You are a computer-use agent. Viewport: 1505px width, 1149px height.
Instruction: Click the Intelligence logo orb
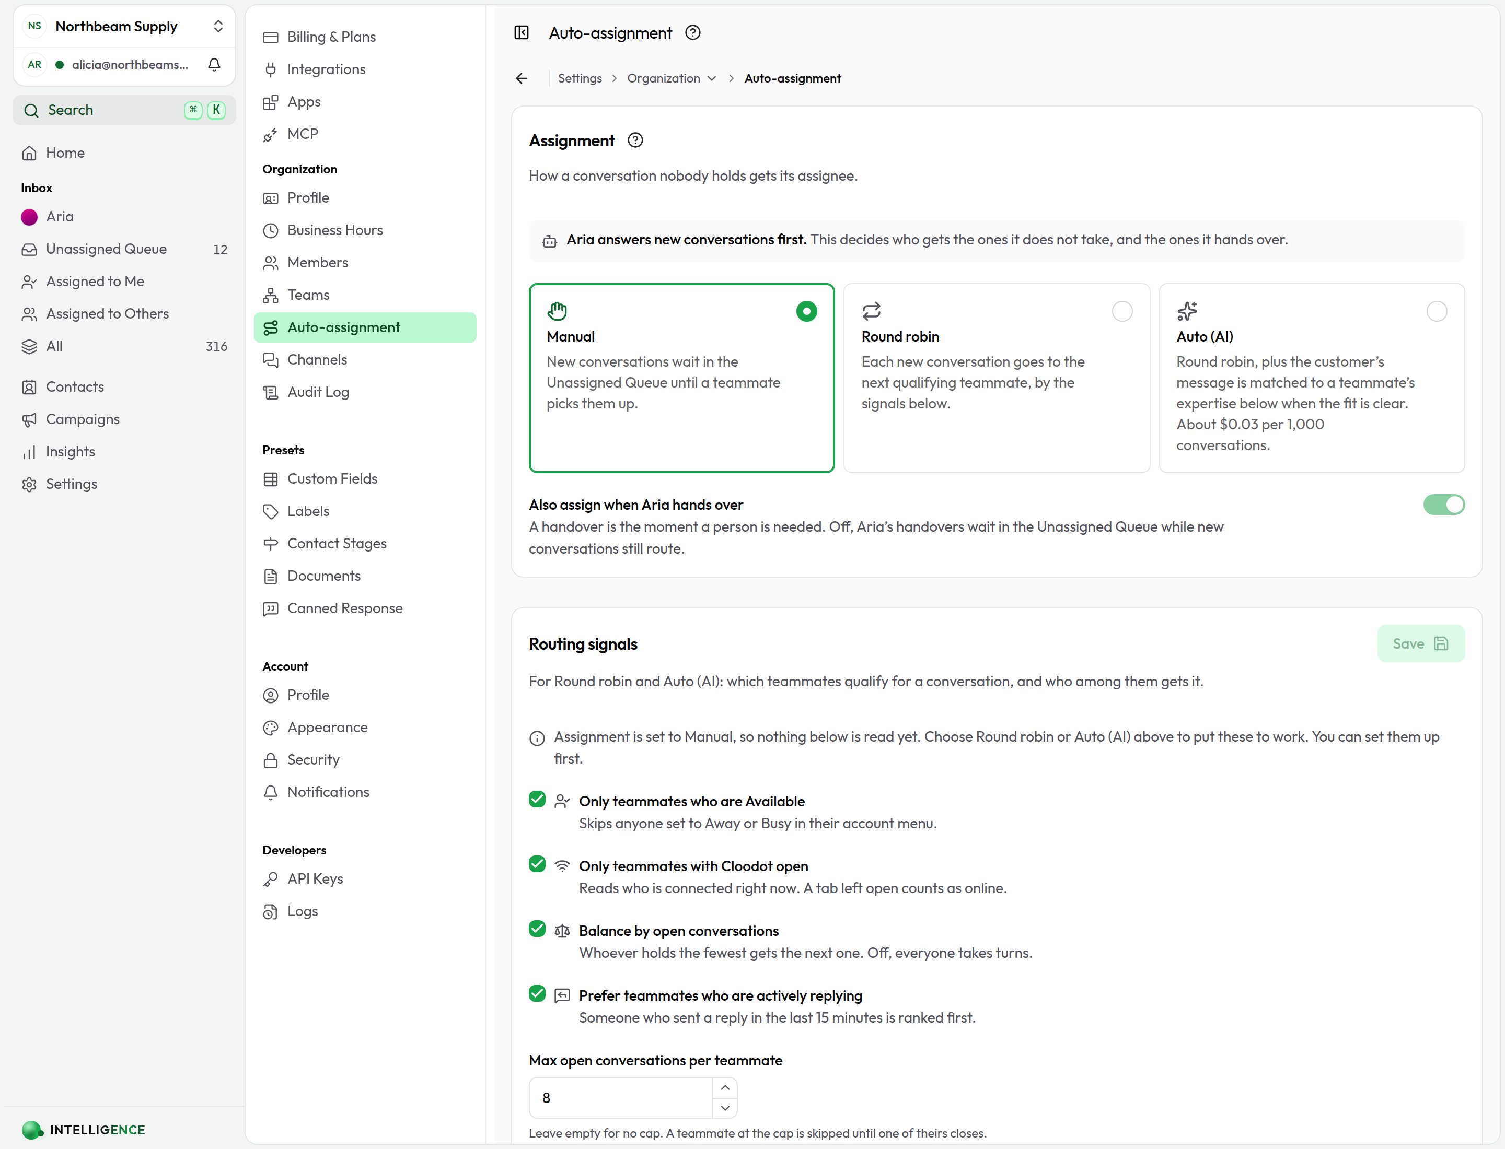click(31, 1130)
